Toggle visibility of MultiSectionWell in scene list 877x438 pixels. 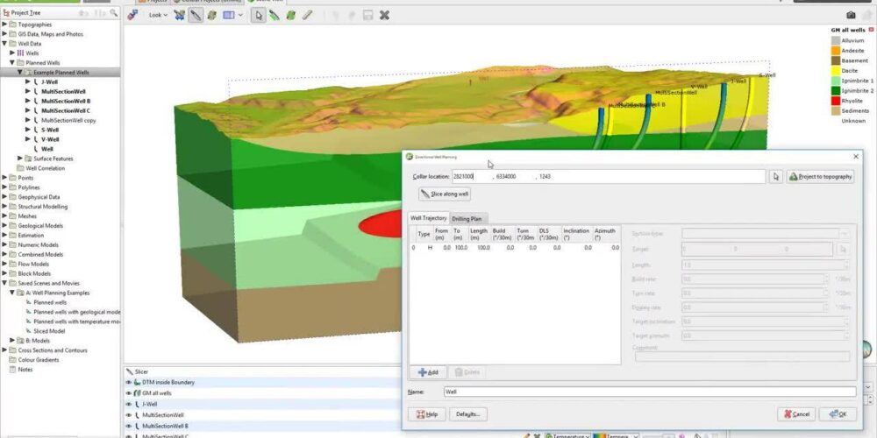pos(129,415)
